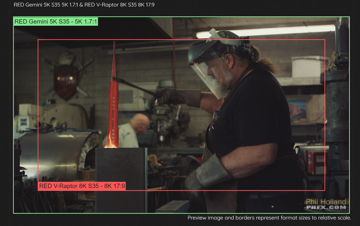The width and height of the screenshot is (360, 226).
Task: Click the red 'RED V-Raptor 8K S35 - 8K 17:9' label
Action: [x=82, y=186]
